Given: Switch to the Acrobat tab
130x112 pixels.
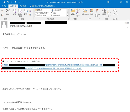Looking at the screenshot, I should (x=23, y=6).
